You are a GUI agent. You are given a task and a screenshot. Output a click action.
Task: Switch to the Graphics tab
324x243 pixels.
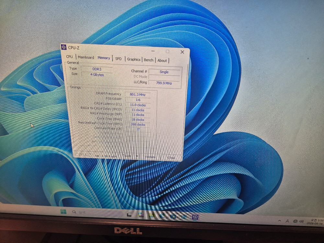click(x=134, y=60)
